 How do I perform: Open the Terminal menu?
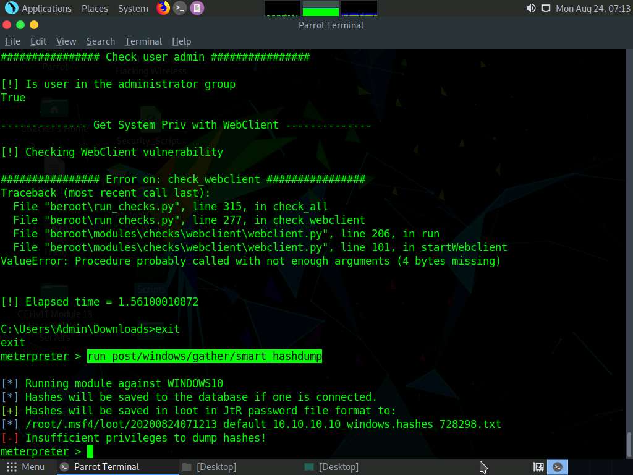coord(143,41)
